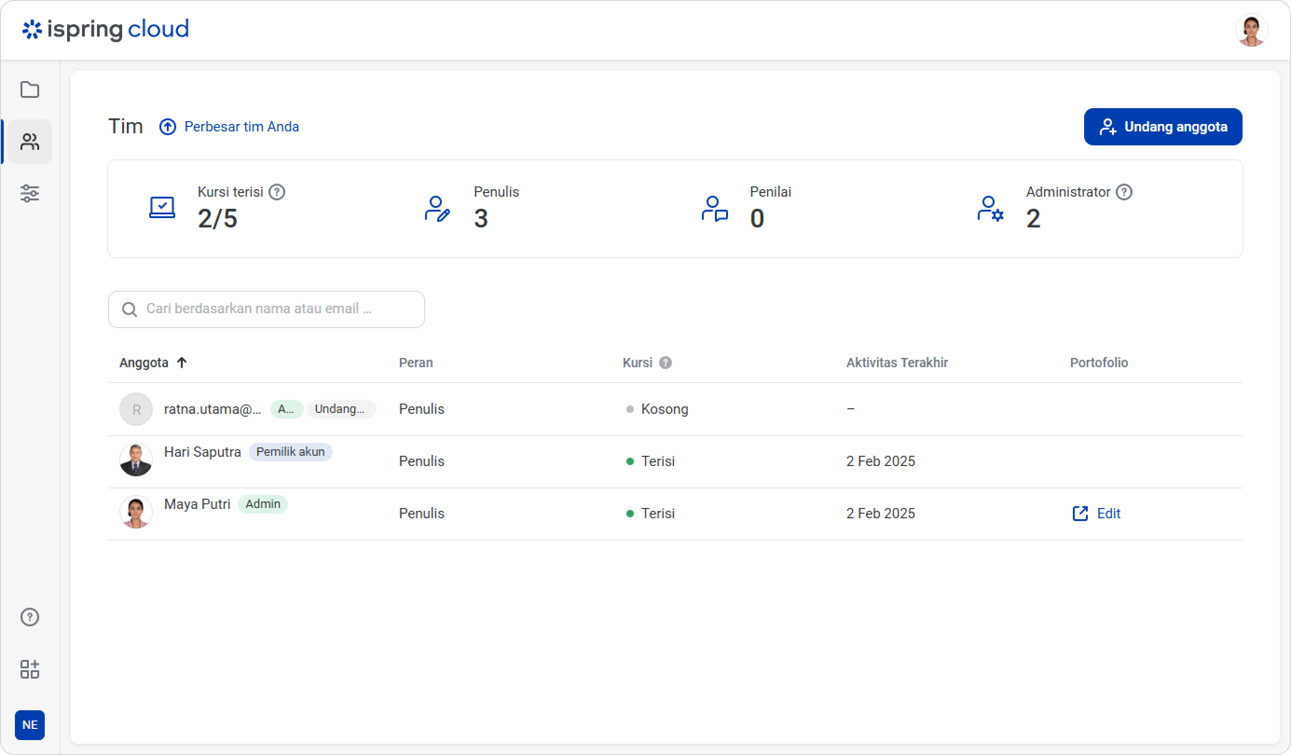
Task: Click the Administrator count 2
Action: tap(1033, 219)
